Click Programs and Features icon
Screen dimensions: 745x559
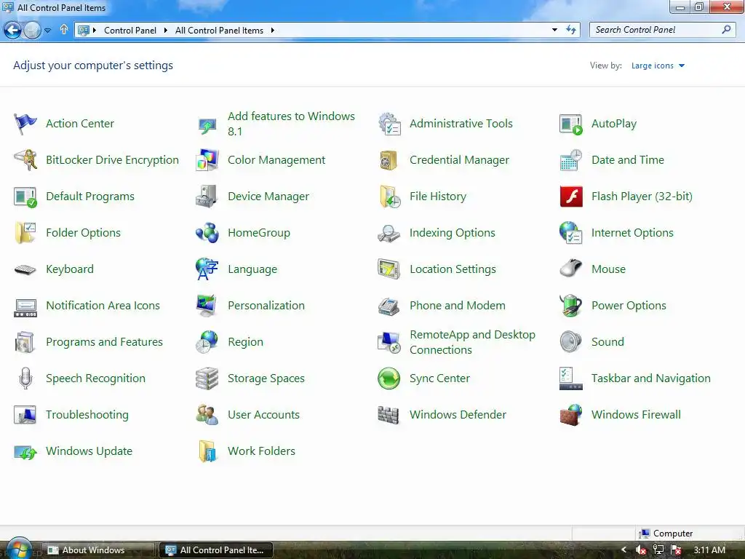coord(25,342)
